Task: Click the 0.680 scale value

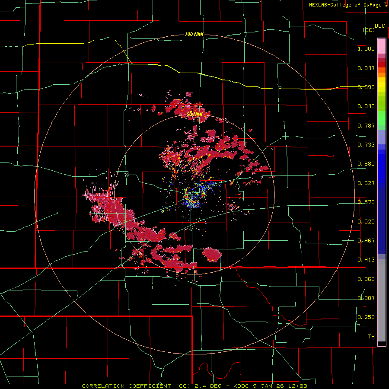Action: [x=366, y=164]
